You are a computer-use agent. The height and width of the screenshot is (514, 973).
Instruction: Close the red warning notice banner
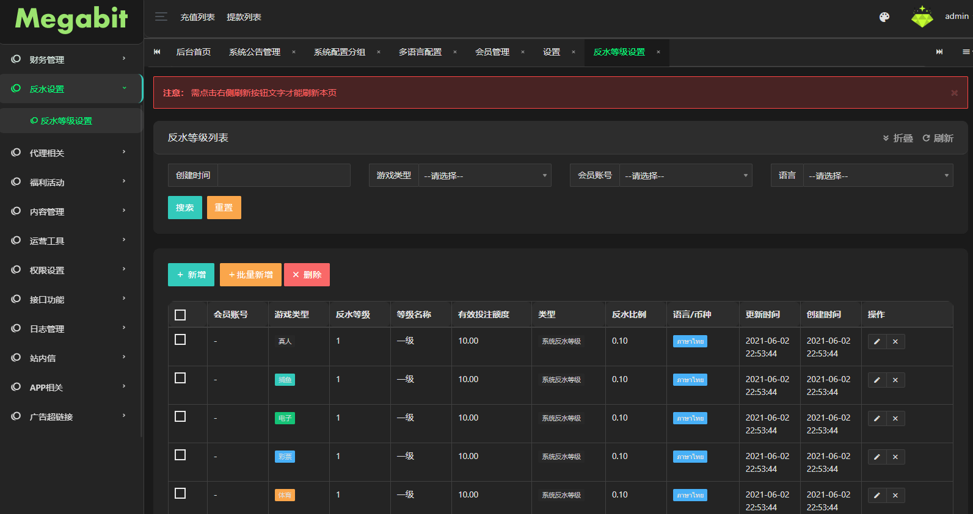954,93
